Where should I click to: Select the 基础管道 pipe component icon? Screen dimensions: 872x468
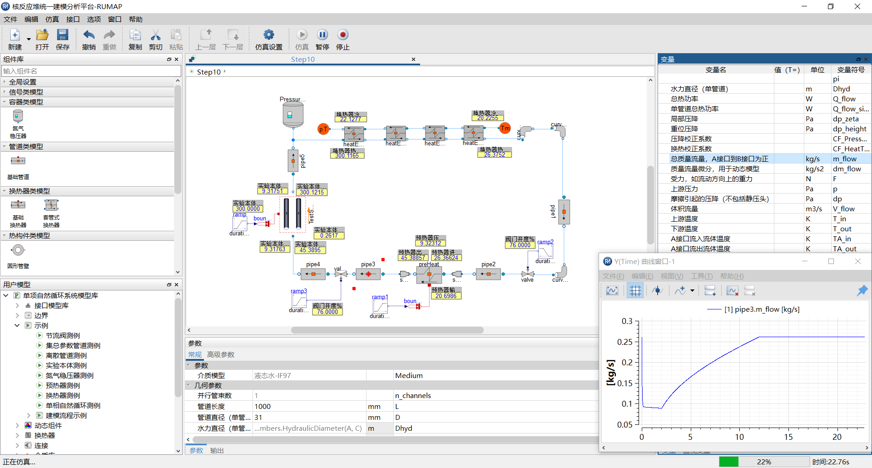pyautogui.click(x=18, y=160)
